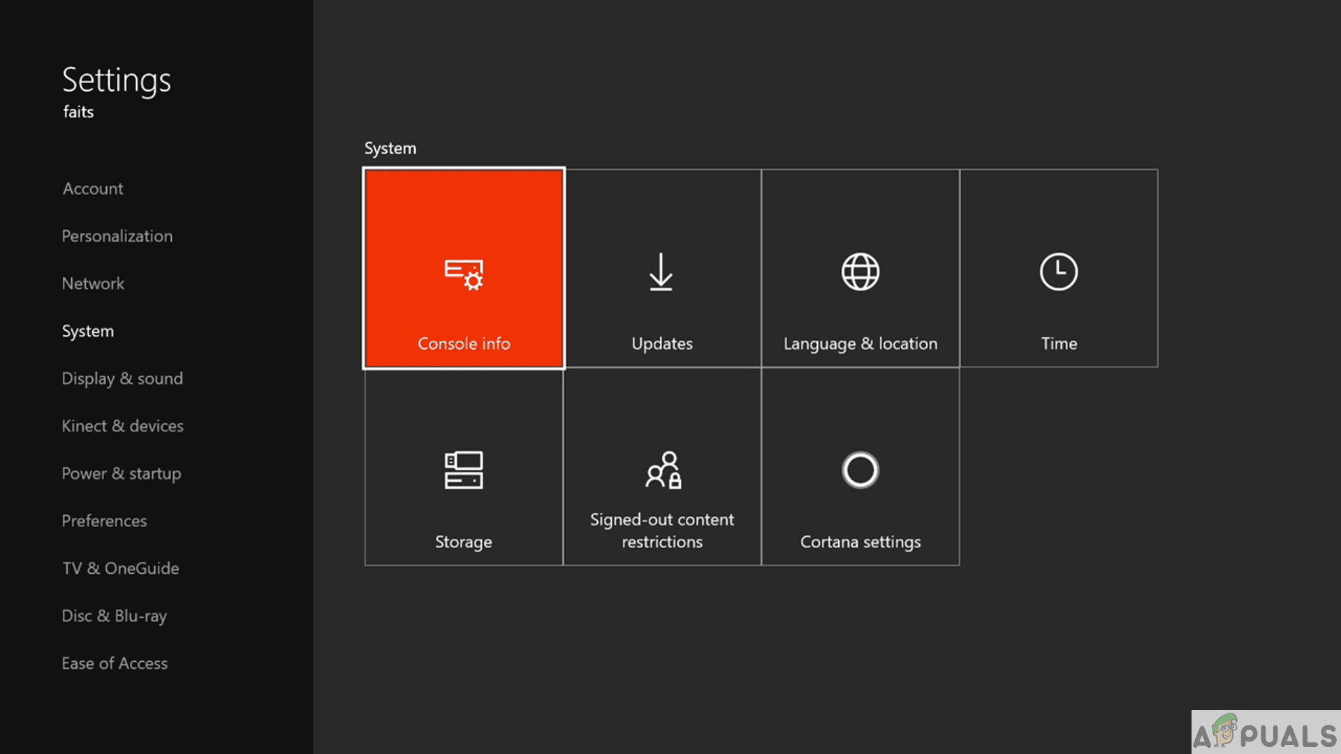Open Ease of Access settings
This screenshot has height=754, width=1341.
coord(115,663)
